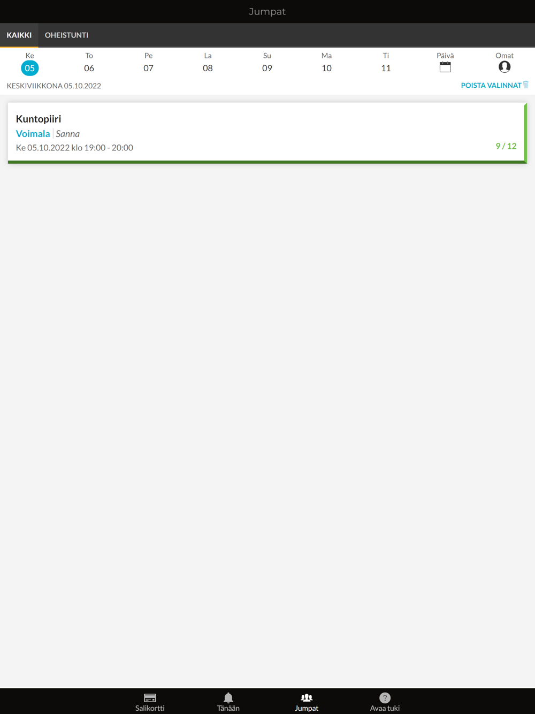Open Tänään bell icon

(x=228, y=697)
